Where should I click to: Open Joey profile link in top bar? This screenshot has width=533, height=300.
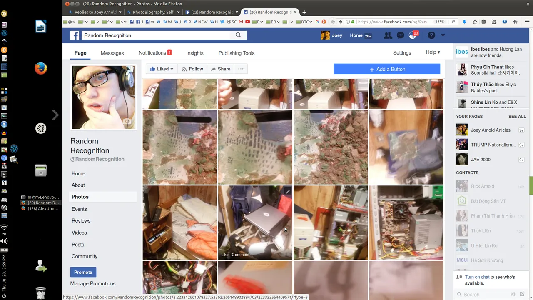[331, 35]
